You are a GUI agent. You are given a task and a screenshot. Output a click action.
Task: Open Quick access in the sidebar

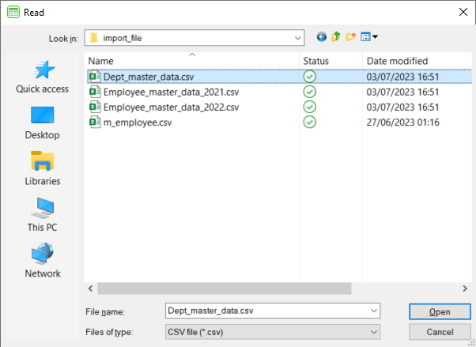coord(43,77)
